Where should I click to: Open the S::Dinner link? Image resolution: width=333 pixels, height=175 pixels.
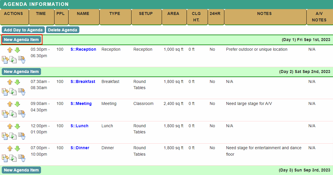[x=80, y=148]
